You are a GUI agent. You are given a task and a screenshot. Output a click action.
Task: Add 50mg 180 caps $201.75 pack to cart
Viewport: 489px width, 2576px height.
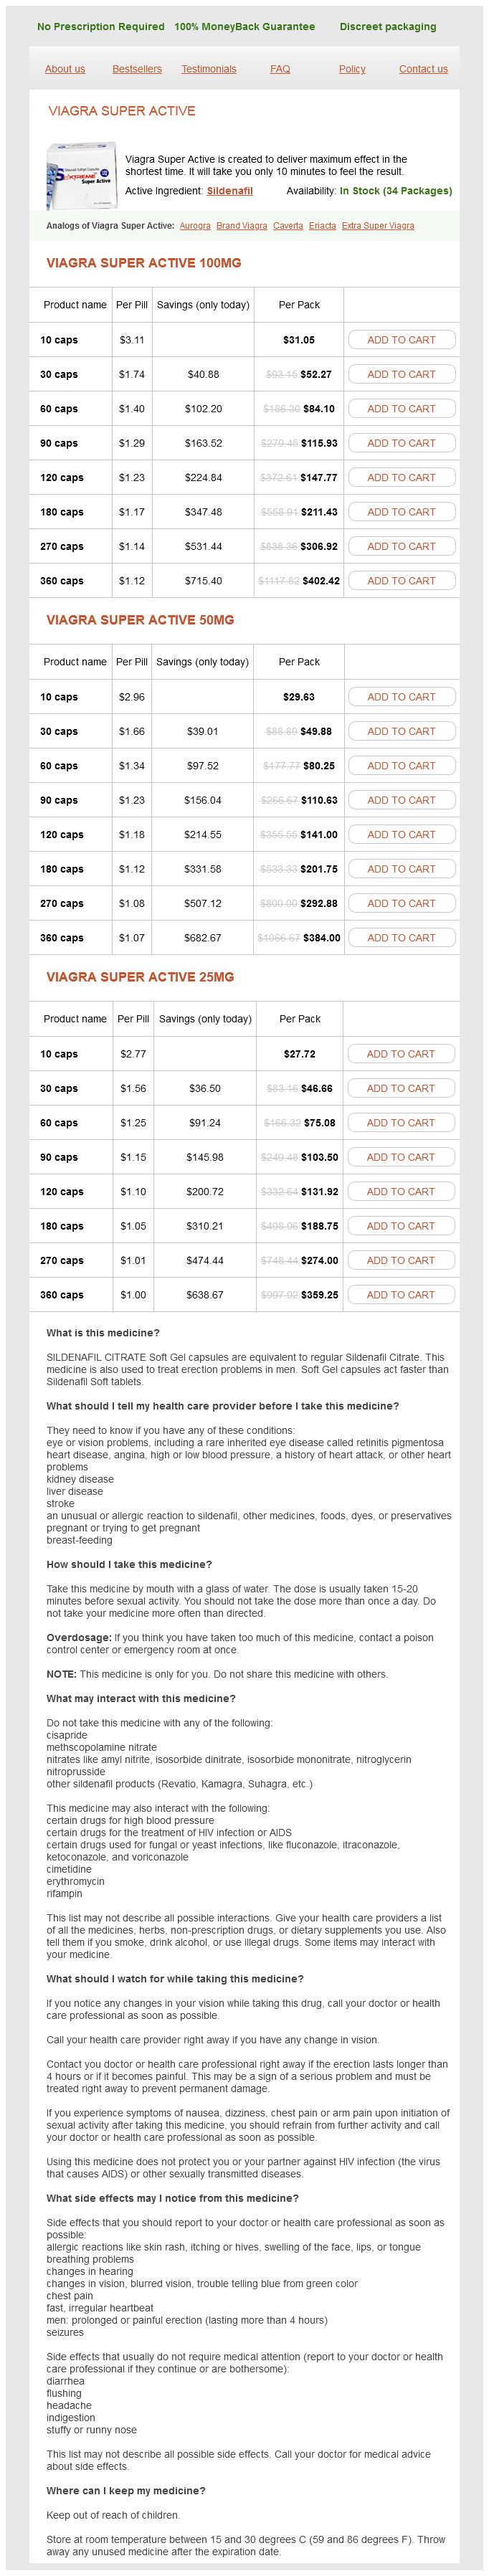pyautogui.click(x=401, y=869)
